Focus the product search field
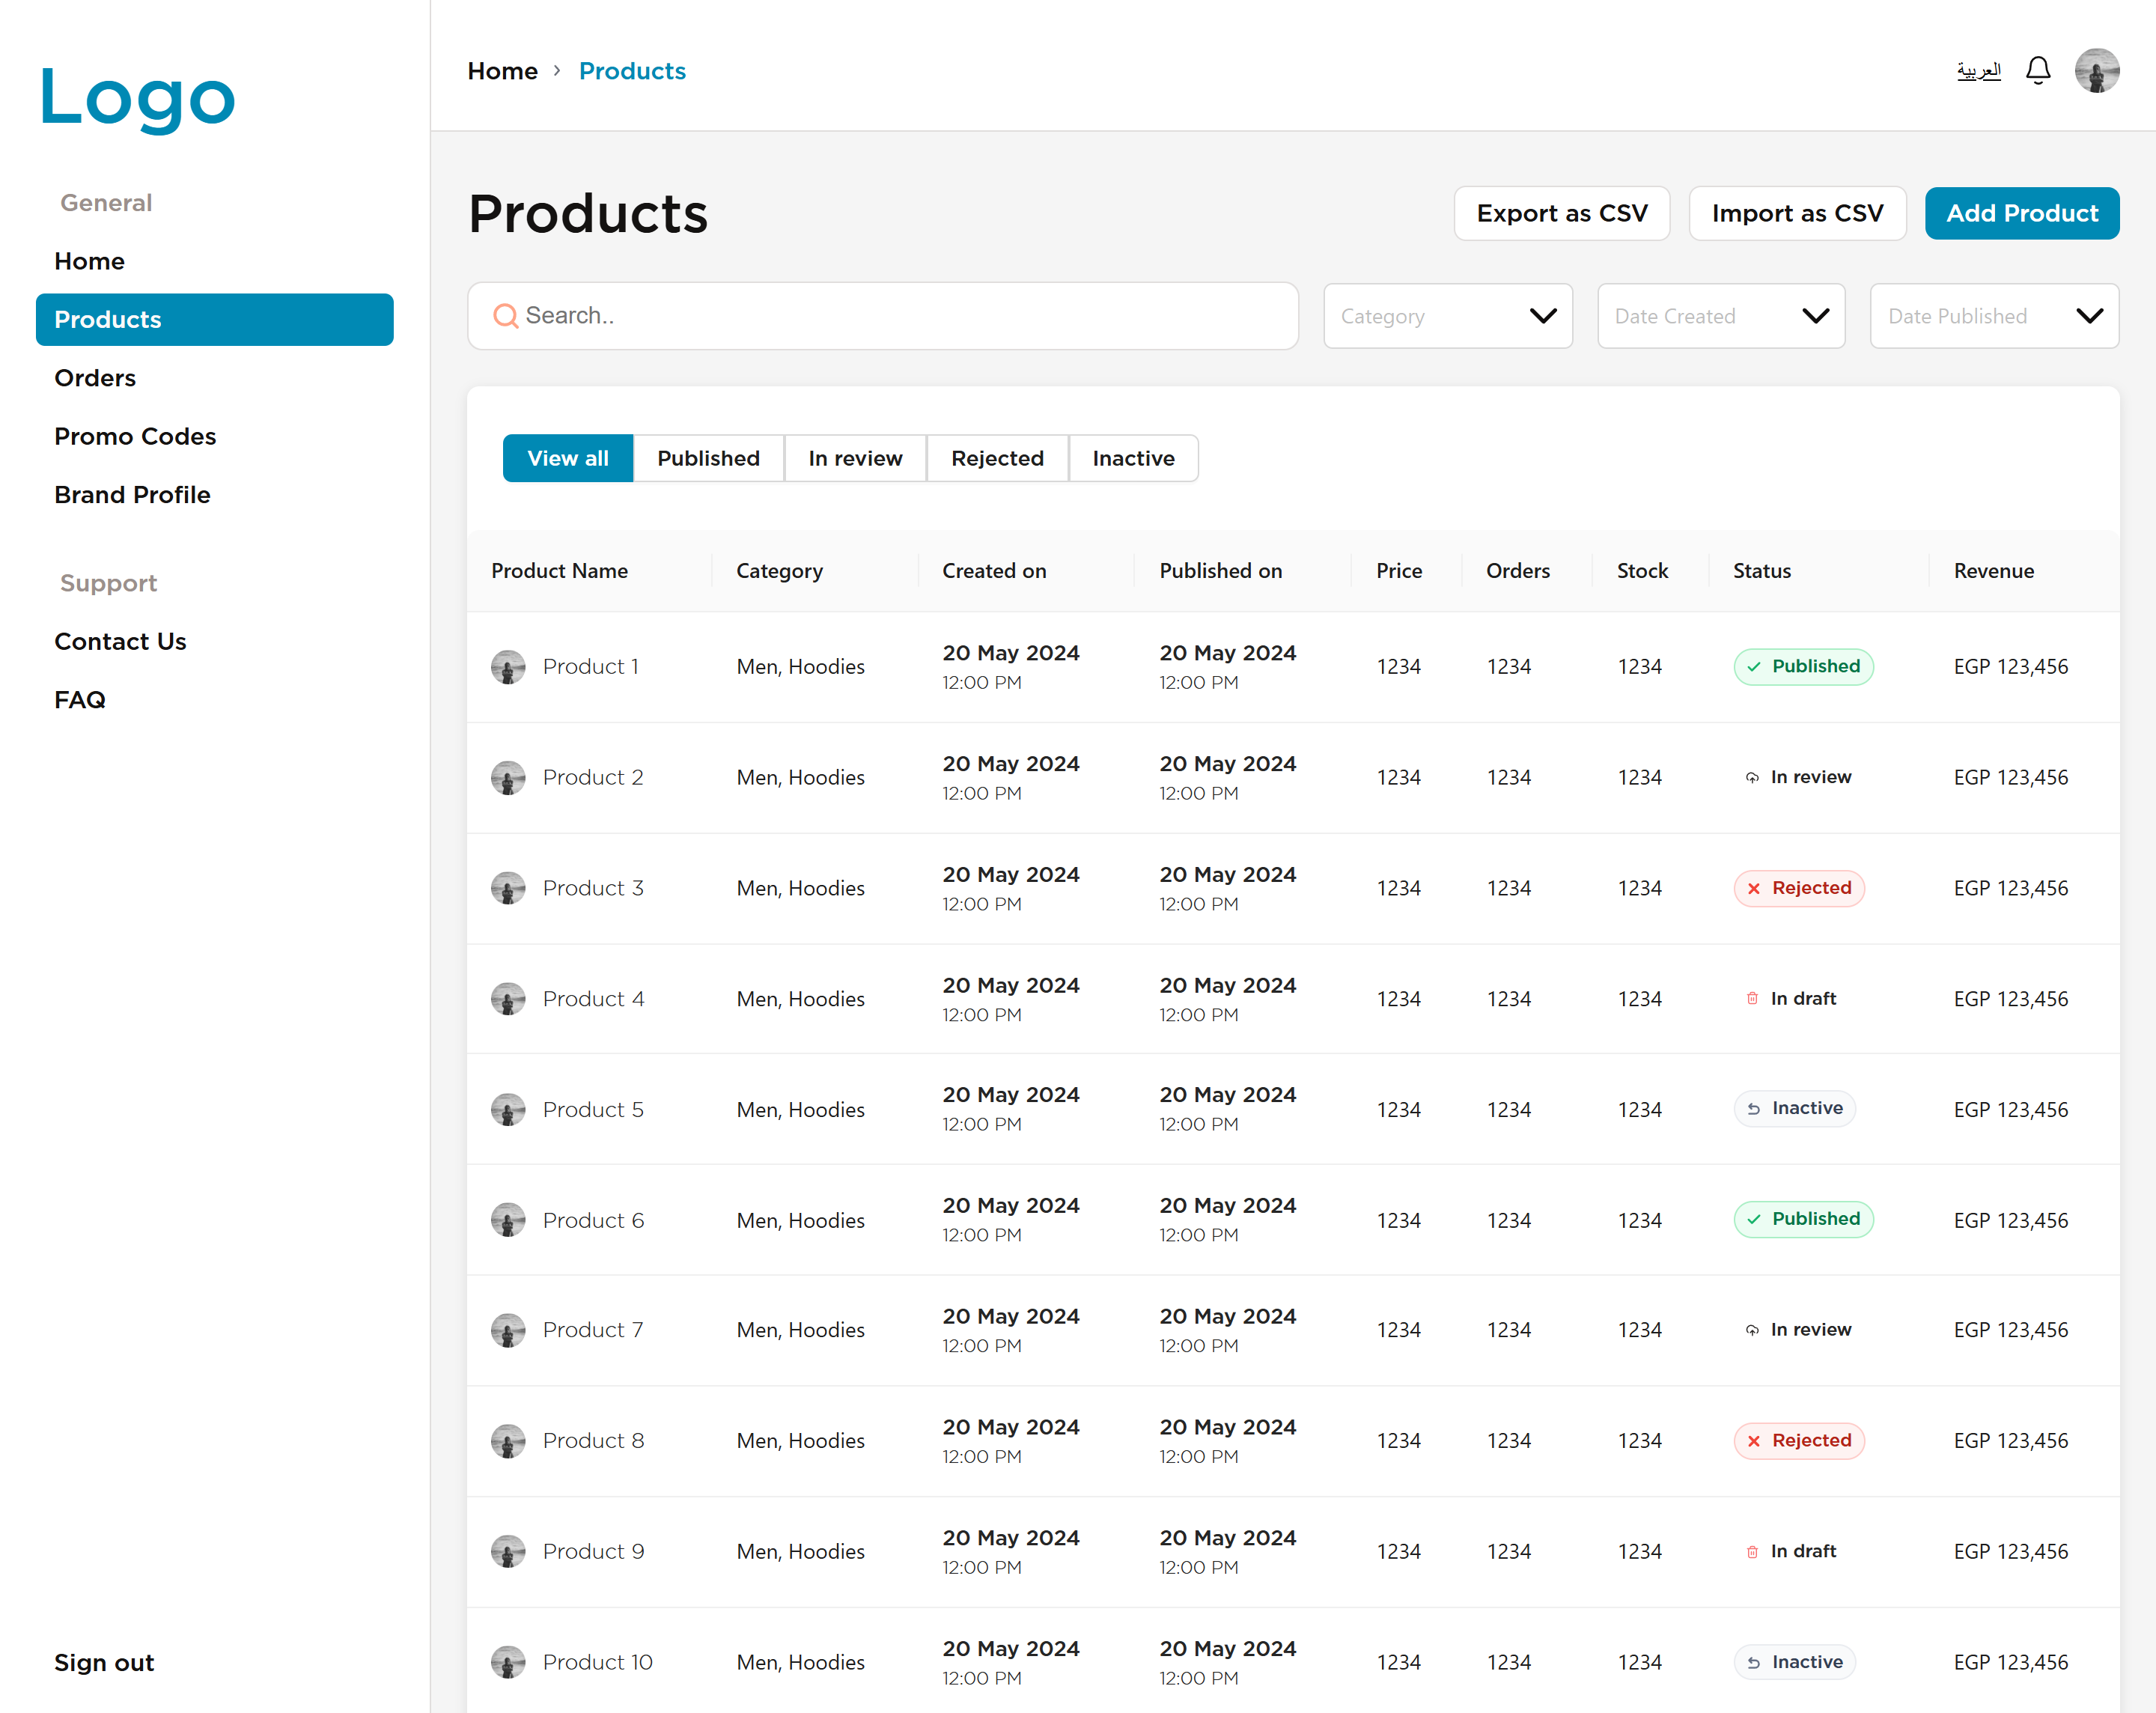This screenshot has width=2156, height=1713. pyautogui.click(x=900, y=316)
